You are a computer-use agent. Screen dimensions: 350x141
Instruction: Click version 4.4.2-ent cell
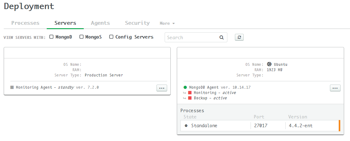301,126
